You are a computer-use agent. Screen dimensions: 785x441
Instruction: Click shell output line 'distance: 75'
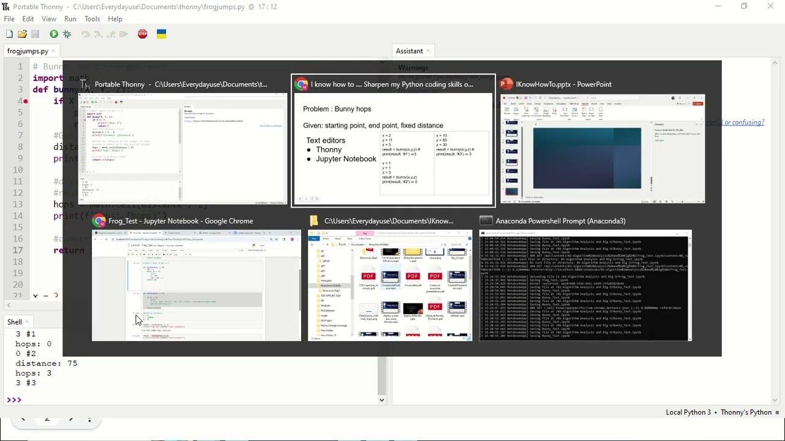[x=46, y=363]
